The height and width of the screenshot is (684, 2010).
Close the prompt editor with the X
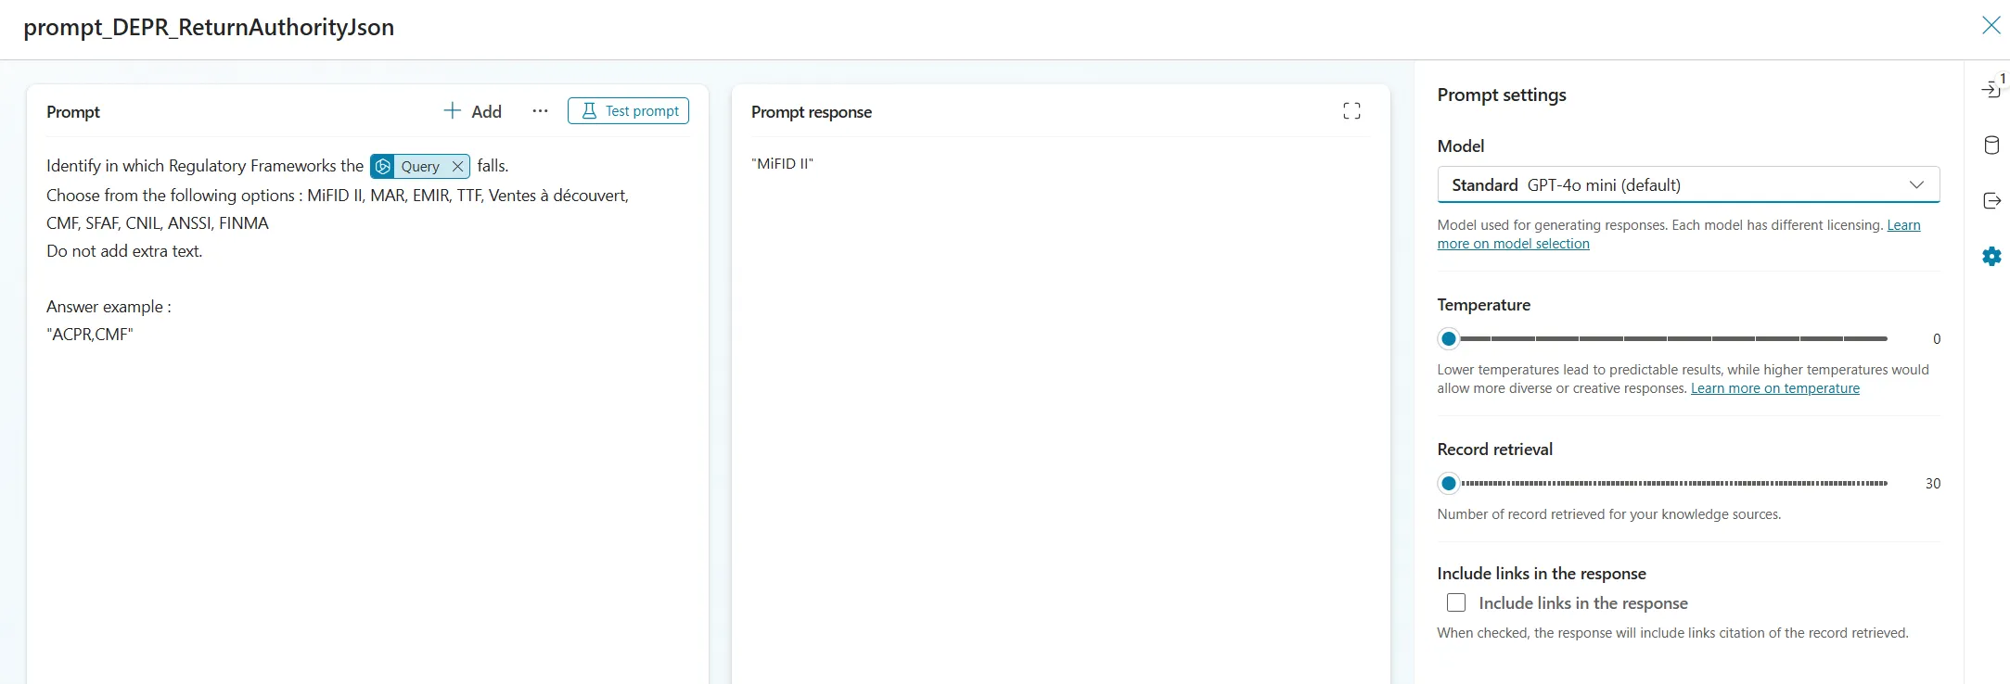click(x=1991, y=26)
